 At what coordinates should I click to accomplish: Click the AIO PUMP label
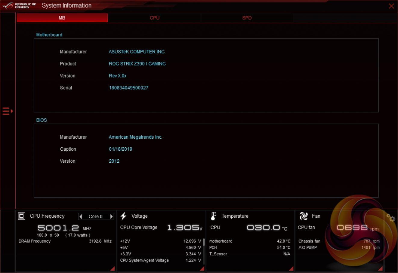click(307, 247)
